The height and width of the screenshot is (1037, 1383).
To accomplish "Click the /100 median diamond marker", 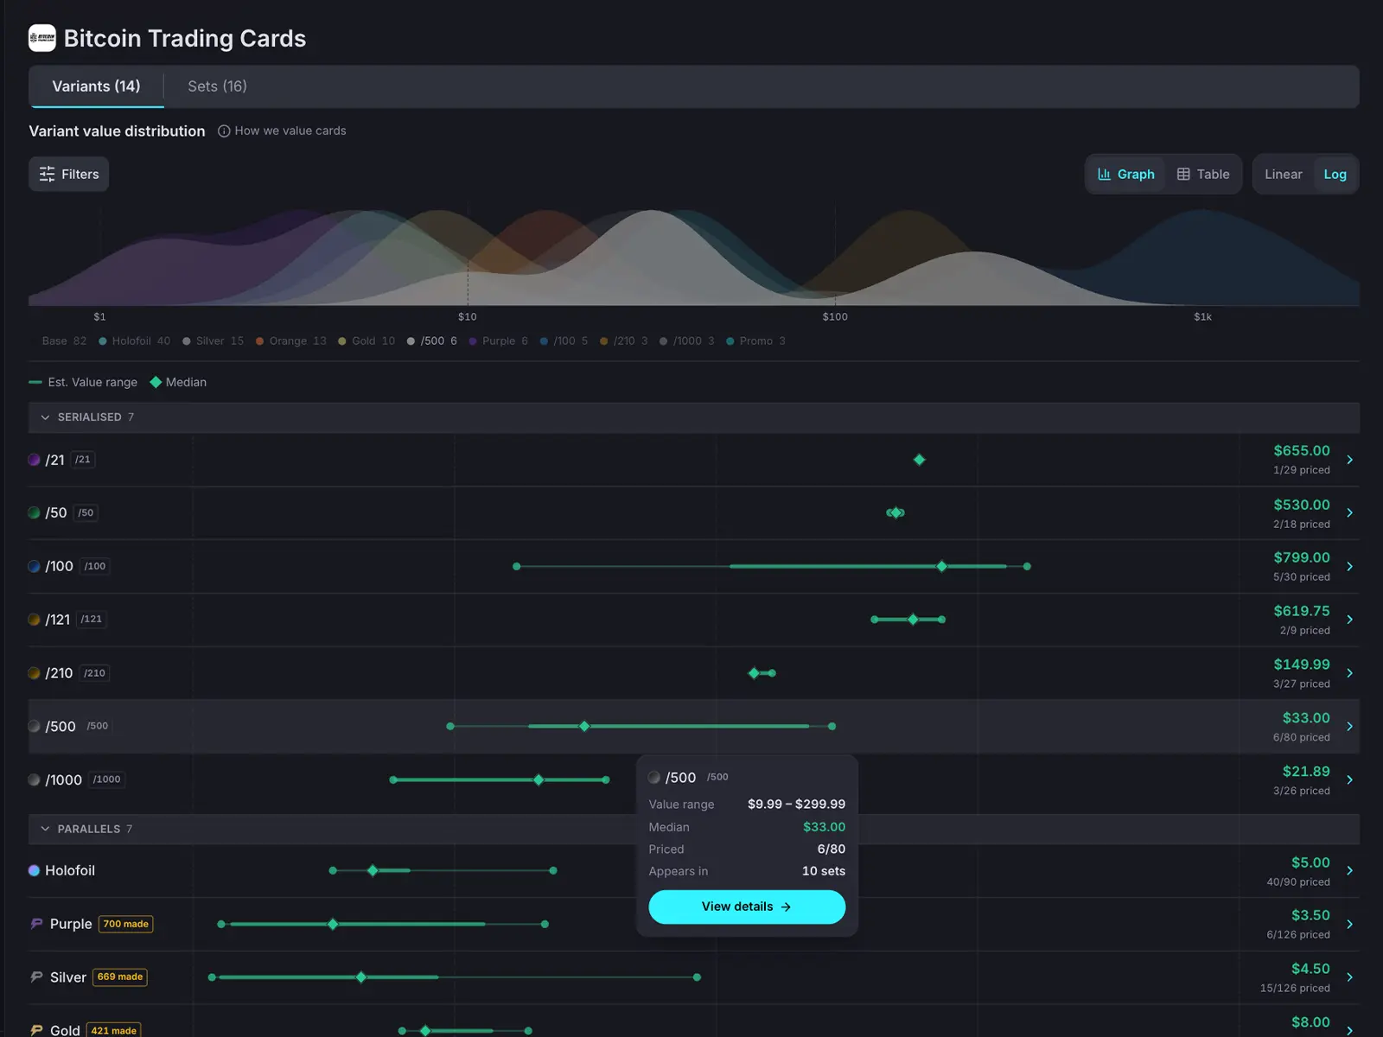I will pos(942,567).
